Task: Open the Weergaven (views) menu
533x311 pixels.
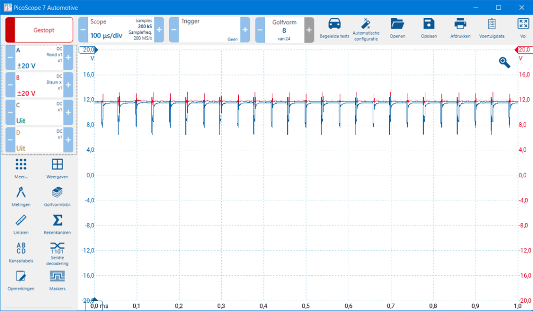Action: tap(57, 167)
